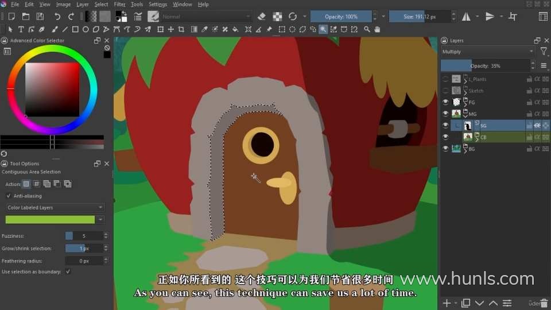Screen dimensions: 551x310
Task: Open the Settings menu
Action: pyautogui.click(x=158, y=4)
